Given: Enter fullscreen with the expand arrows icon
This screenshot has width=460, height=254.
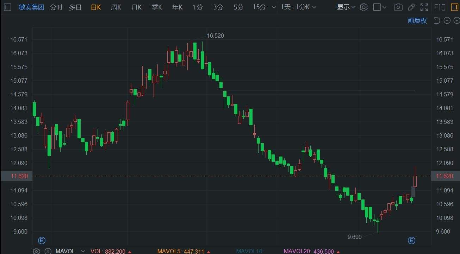Looking at the screenshot, I should tap(424, 7).
